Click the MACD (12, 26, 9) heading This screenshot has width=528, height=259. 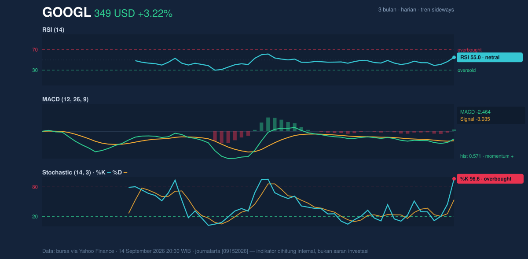[65, 100]
